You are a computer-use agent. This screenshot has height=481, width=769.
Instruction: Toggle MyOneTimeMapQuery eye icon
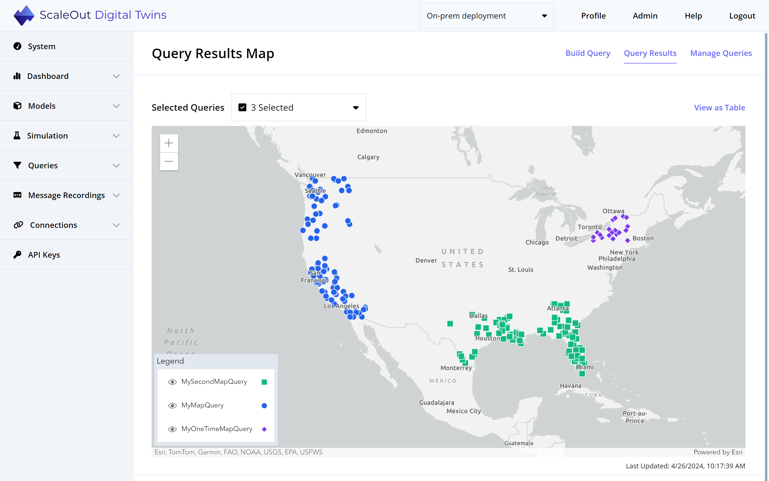pos(172,429)
